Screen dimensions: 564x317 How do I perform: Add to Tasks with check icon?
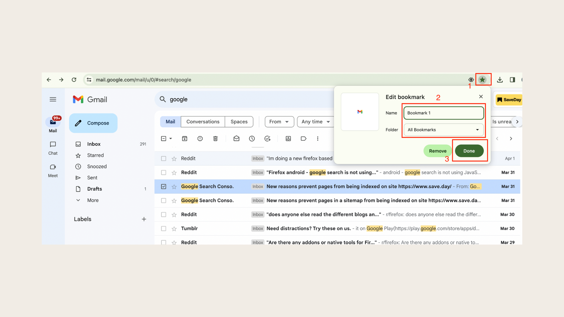(x=267, y=139)
